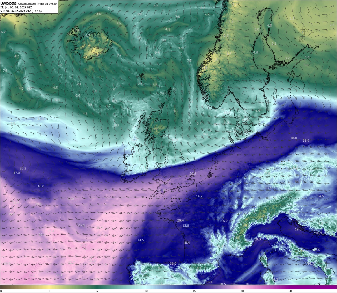Click the 24.2 value over southeast England
The image size is (337, 293).
coord(193,174)
